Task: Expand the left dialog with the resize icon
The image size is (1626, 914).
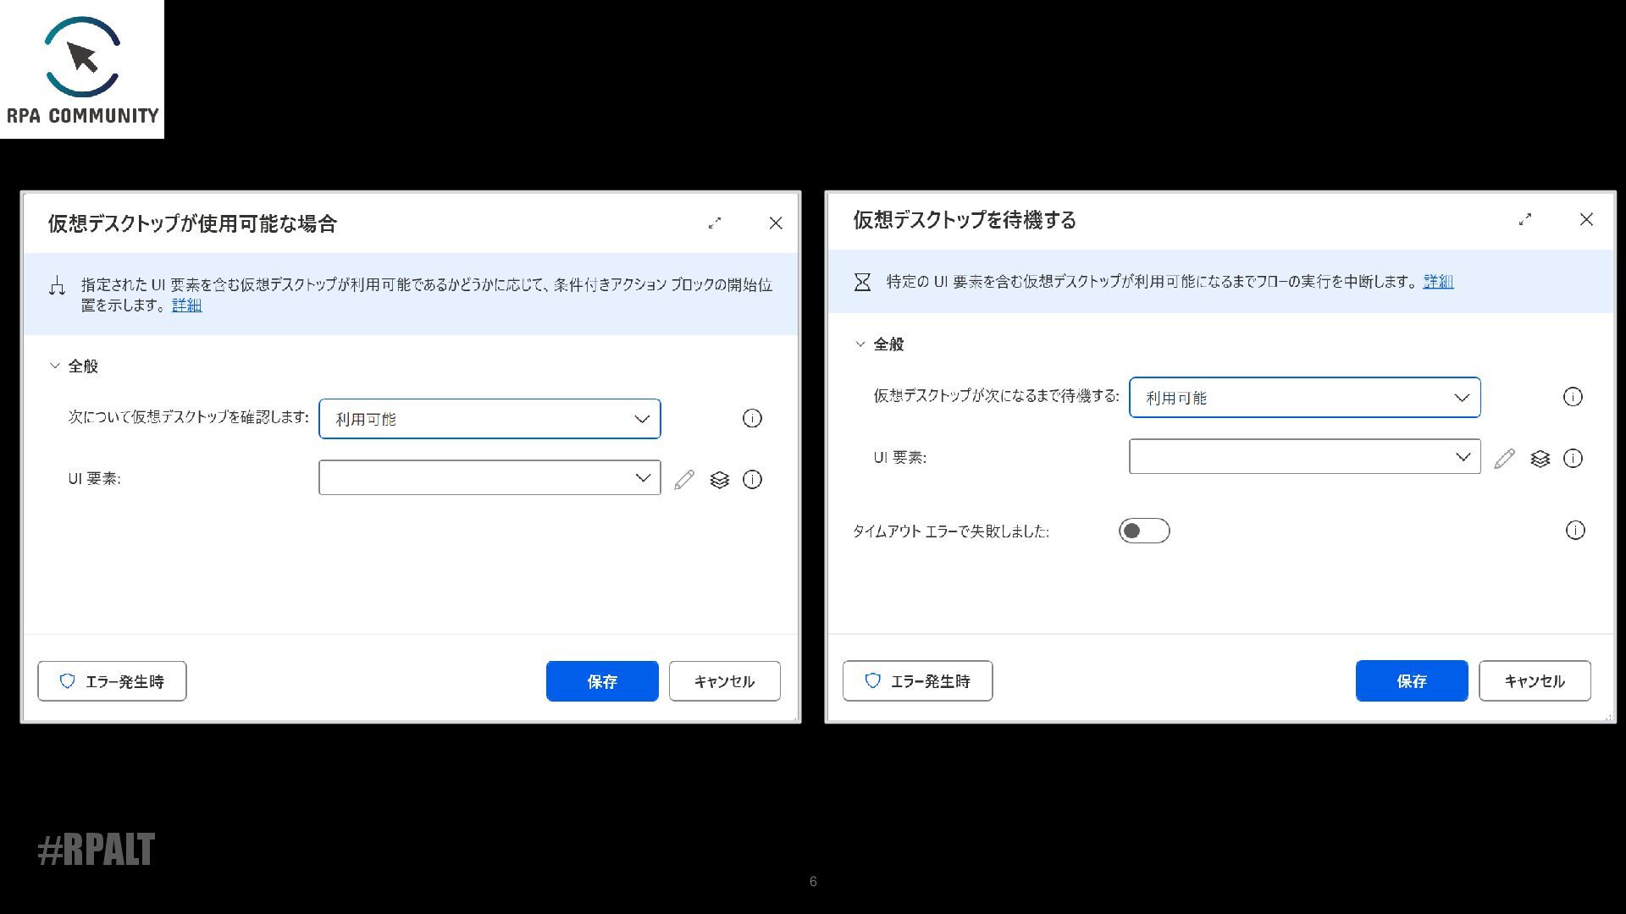Action: click(715, 223)
